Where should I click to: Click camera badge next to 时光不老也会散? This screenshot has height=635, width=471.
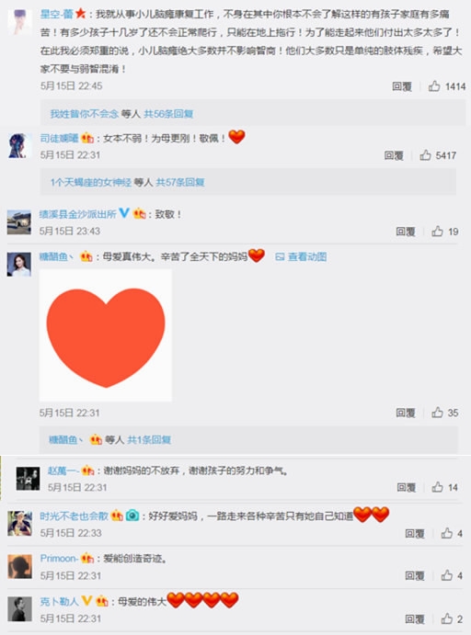(132, 516)
